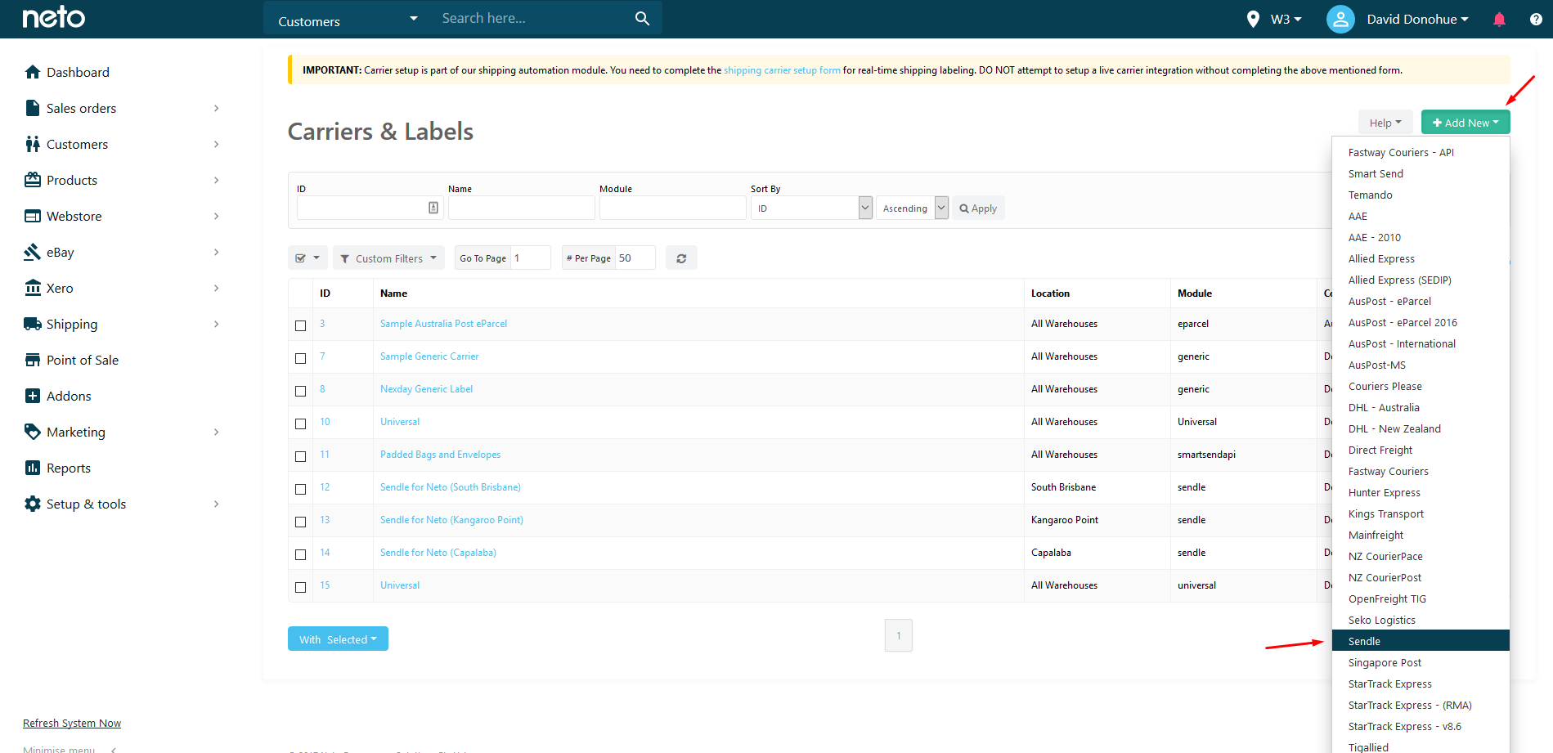Expand the Setup & tools submenu chevron
The height and width of the screenshot is (753, 1553).
pos(216,504)
